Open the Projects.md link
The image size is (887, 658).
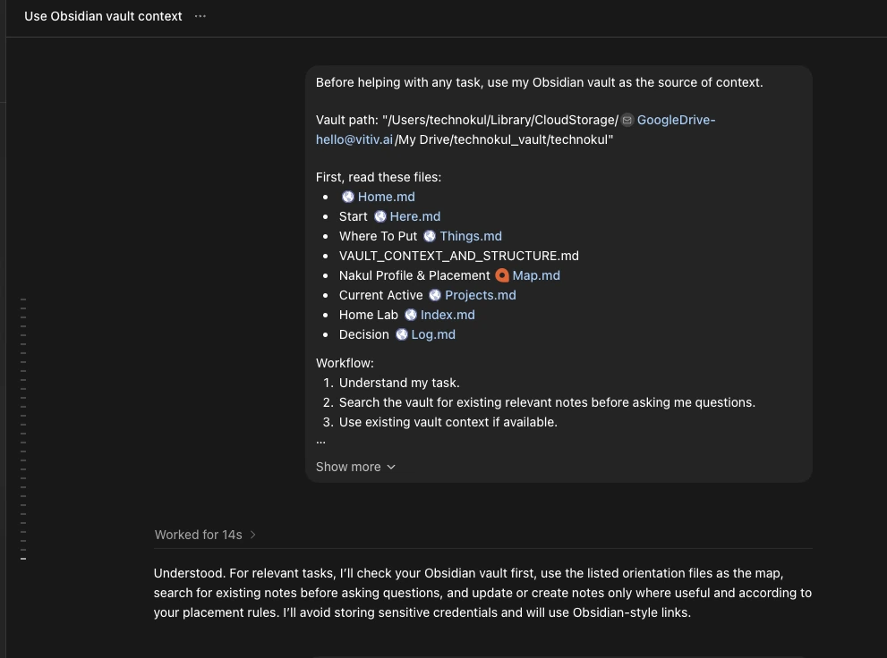481,295
